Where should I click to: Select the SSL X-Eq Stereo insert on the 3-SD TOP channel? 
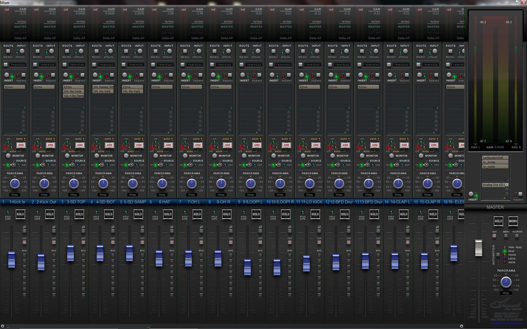(x=74, y=96)
